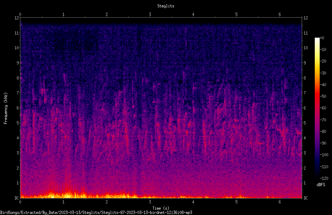Click the 3 second mark on bottom time axis

pos(150,202)
